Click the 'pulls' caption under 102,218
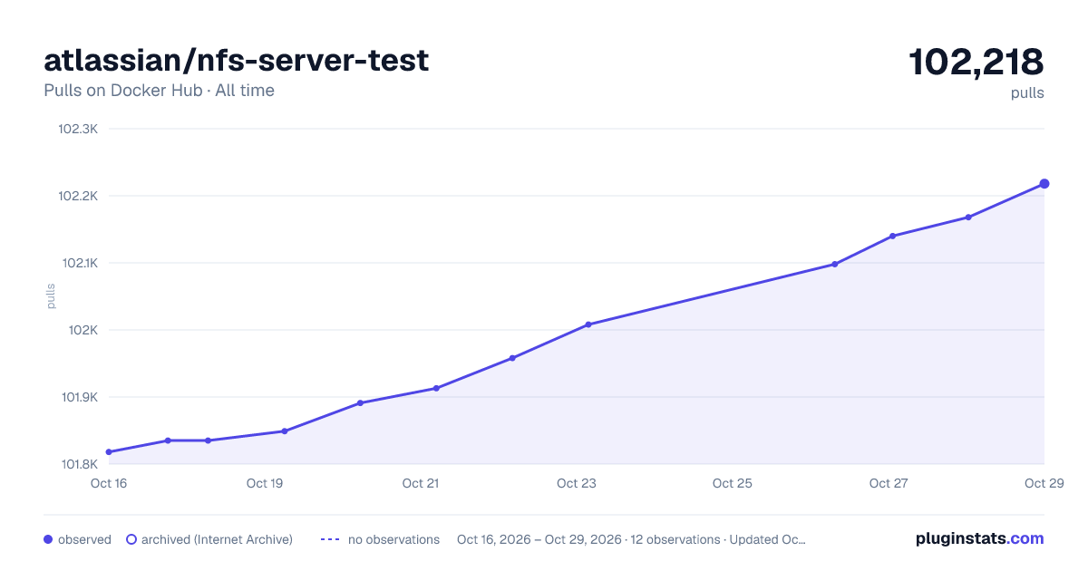 1027,93
